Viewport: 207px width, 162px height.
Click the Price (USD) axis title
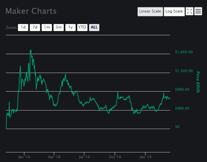(x=198, y=82)
